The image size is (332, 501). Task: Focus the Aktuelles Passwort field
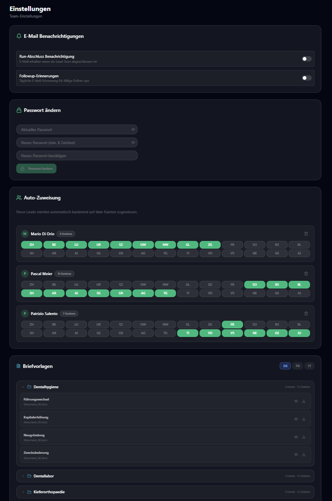[x=77, y=129]
